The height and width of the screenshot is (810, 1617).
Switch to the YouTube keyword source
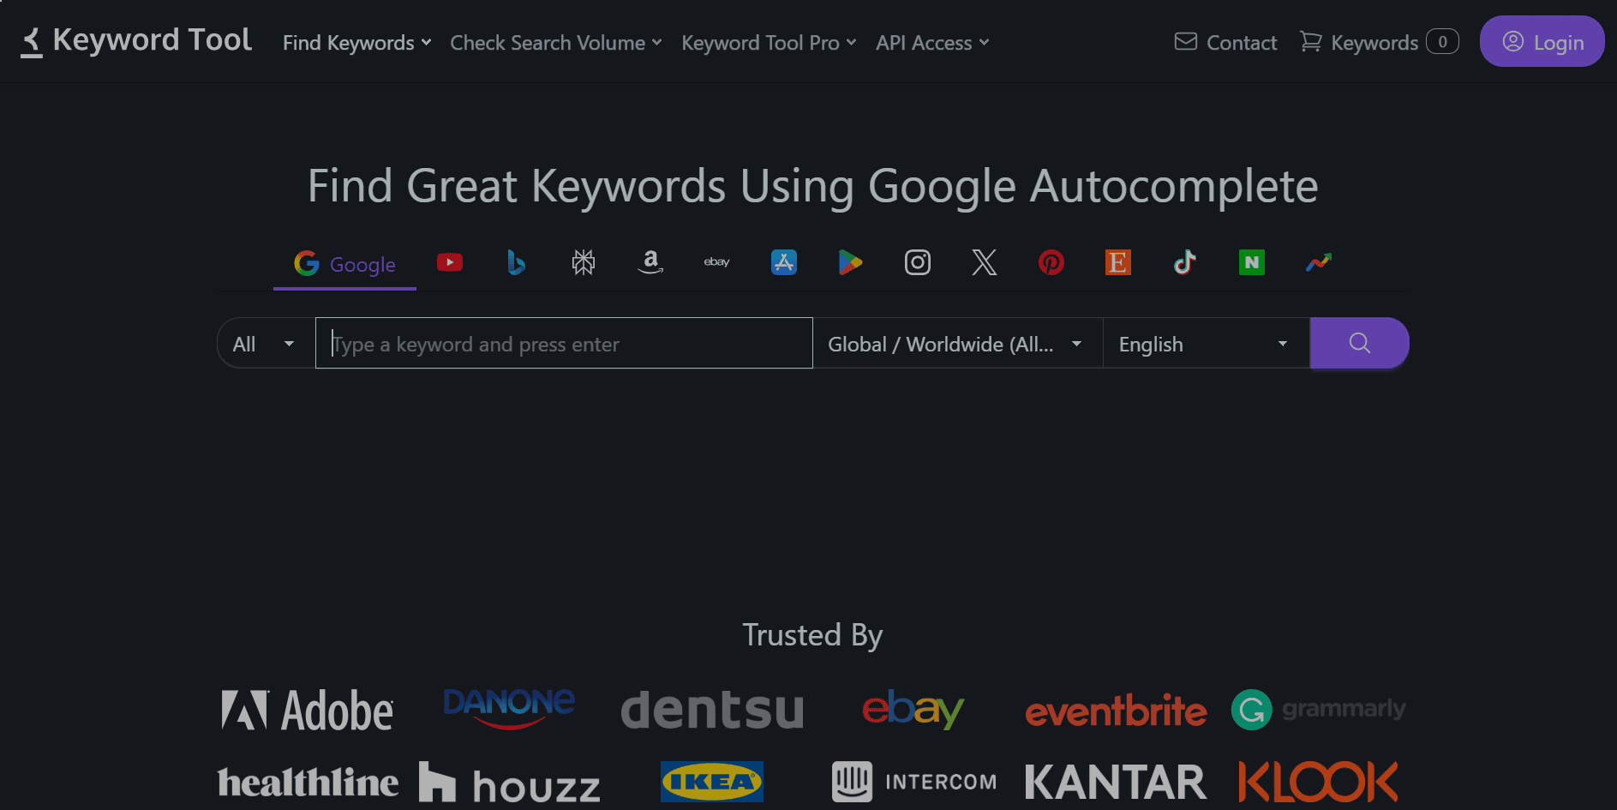(x=449, y=262)
